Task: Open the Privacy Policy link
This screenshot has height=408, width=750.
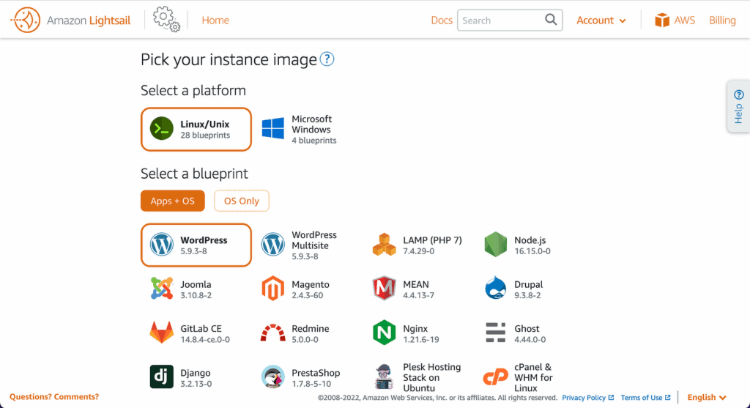Action: [588, 398]
